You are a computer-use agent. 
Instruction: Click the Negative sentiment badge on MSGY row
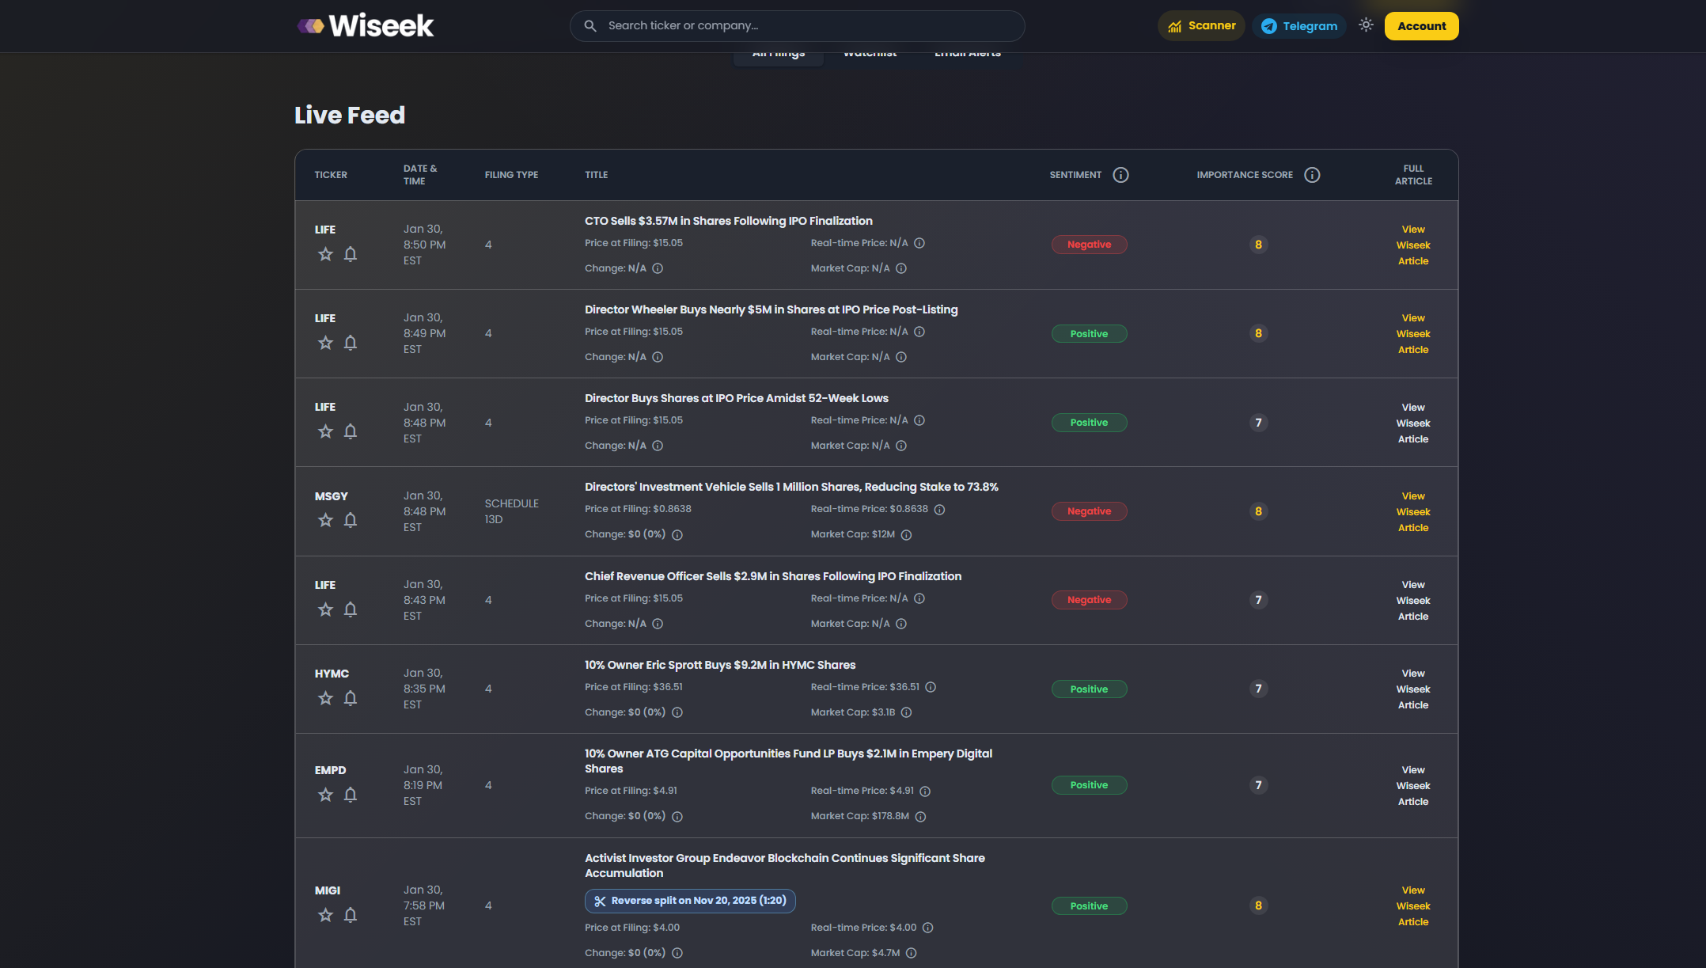1090,511
